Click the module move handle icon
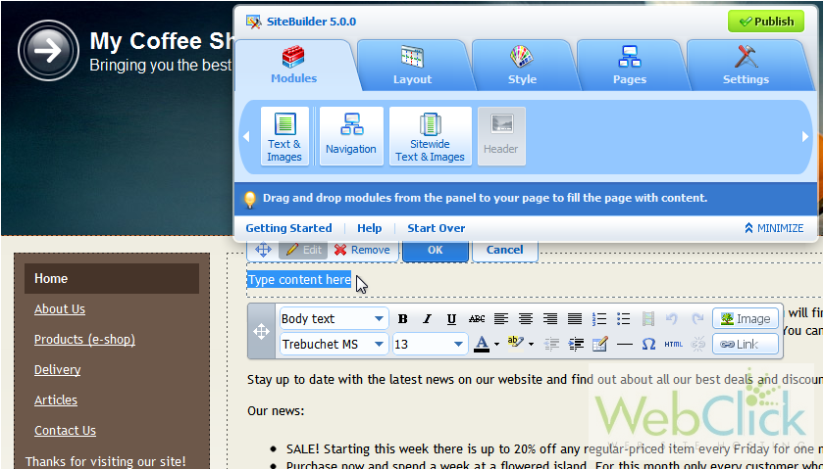The height and width of the screenshot is (470, 824). pos(263,250)
